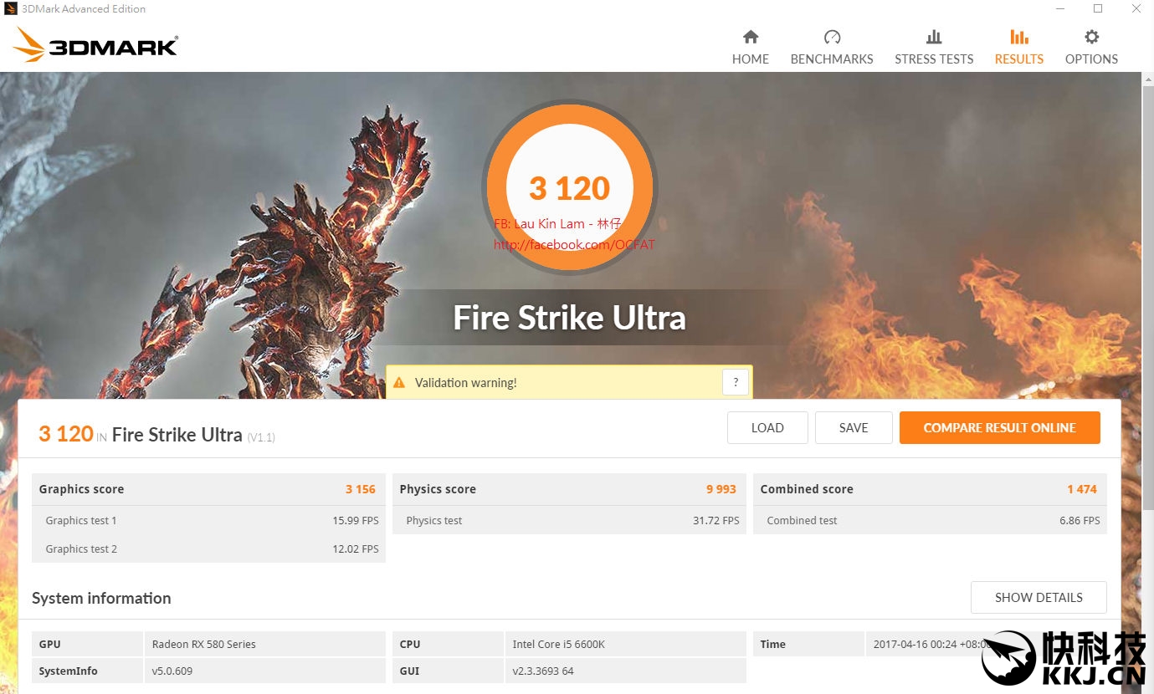Screen dimensions: 1154x694
Task: Click the System information heading
Action: (x=101, y=598)
